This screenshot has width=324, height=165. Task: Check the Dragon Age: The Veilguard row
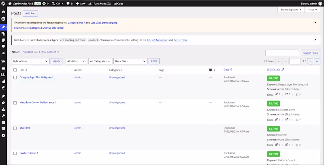point(15,77)
